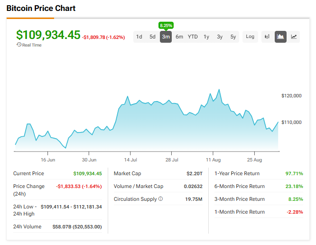Select the line chart view icon
This screenshot has height=245, width=316.
coord(294,37)
